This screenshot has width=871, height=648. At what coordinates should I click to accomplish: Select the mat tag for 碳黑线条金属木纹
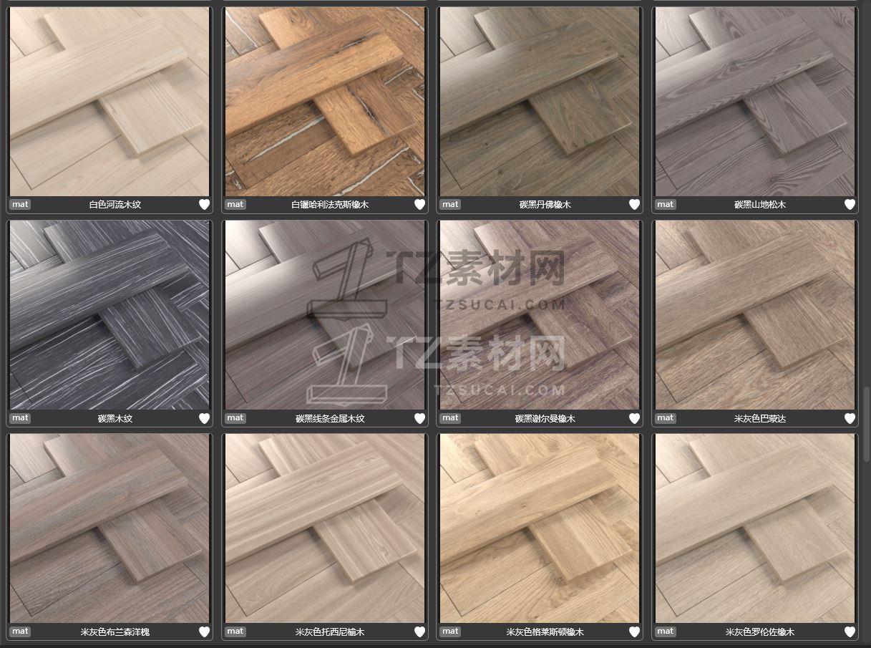(x=235, y=417)
